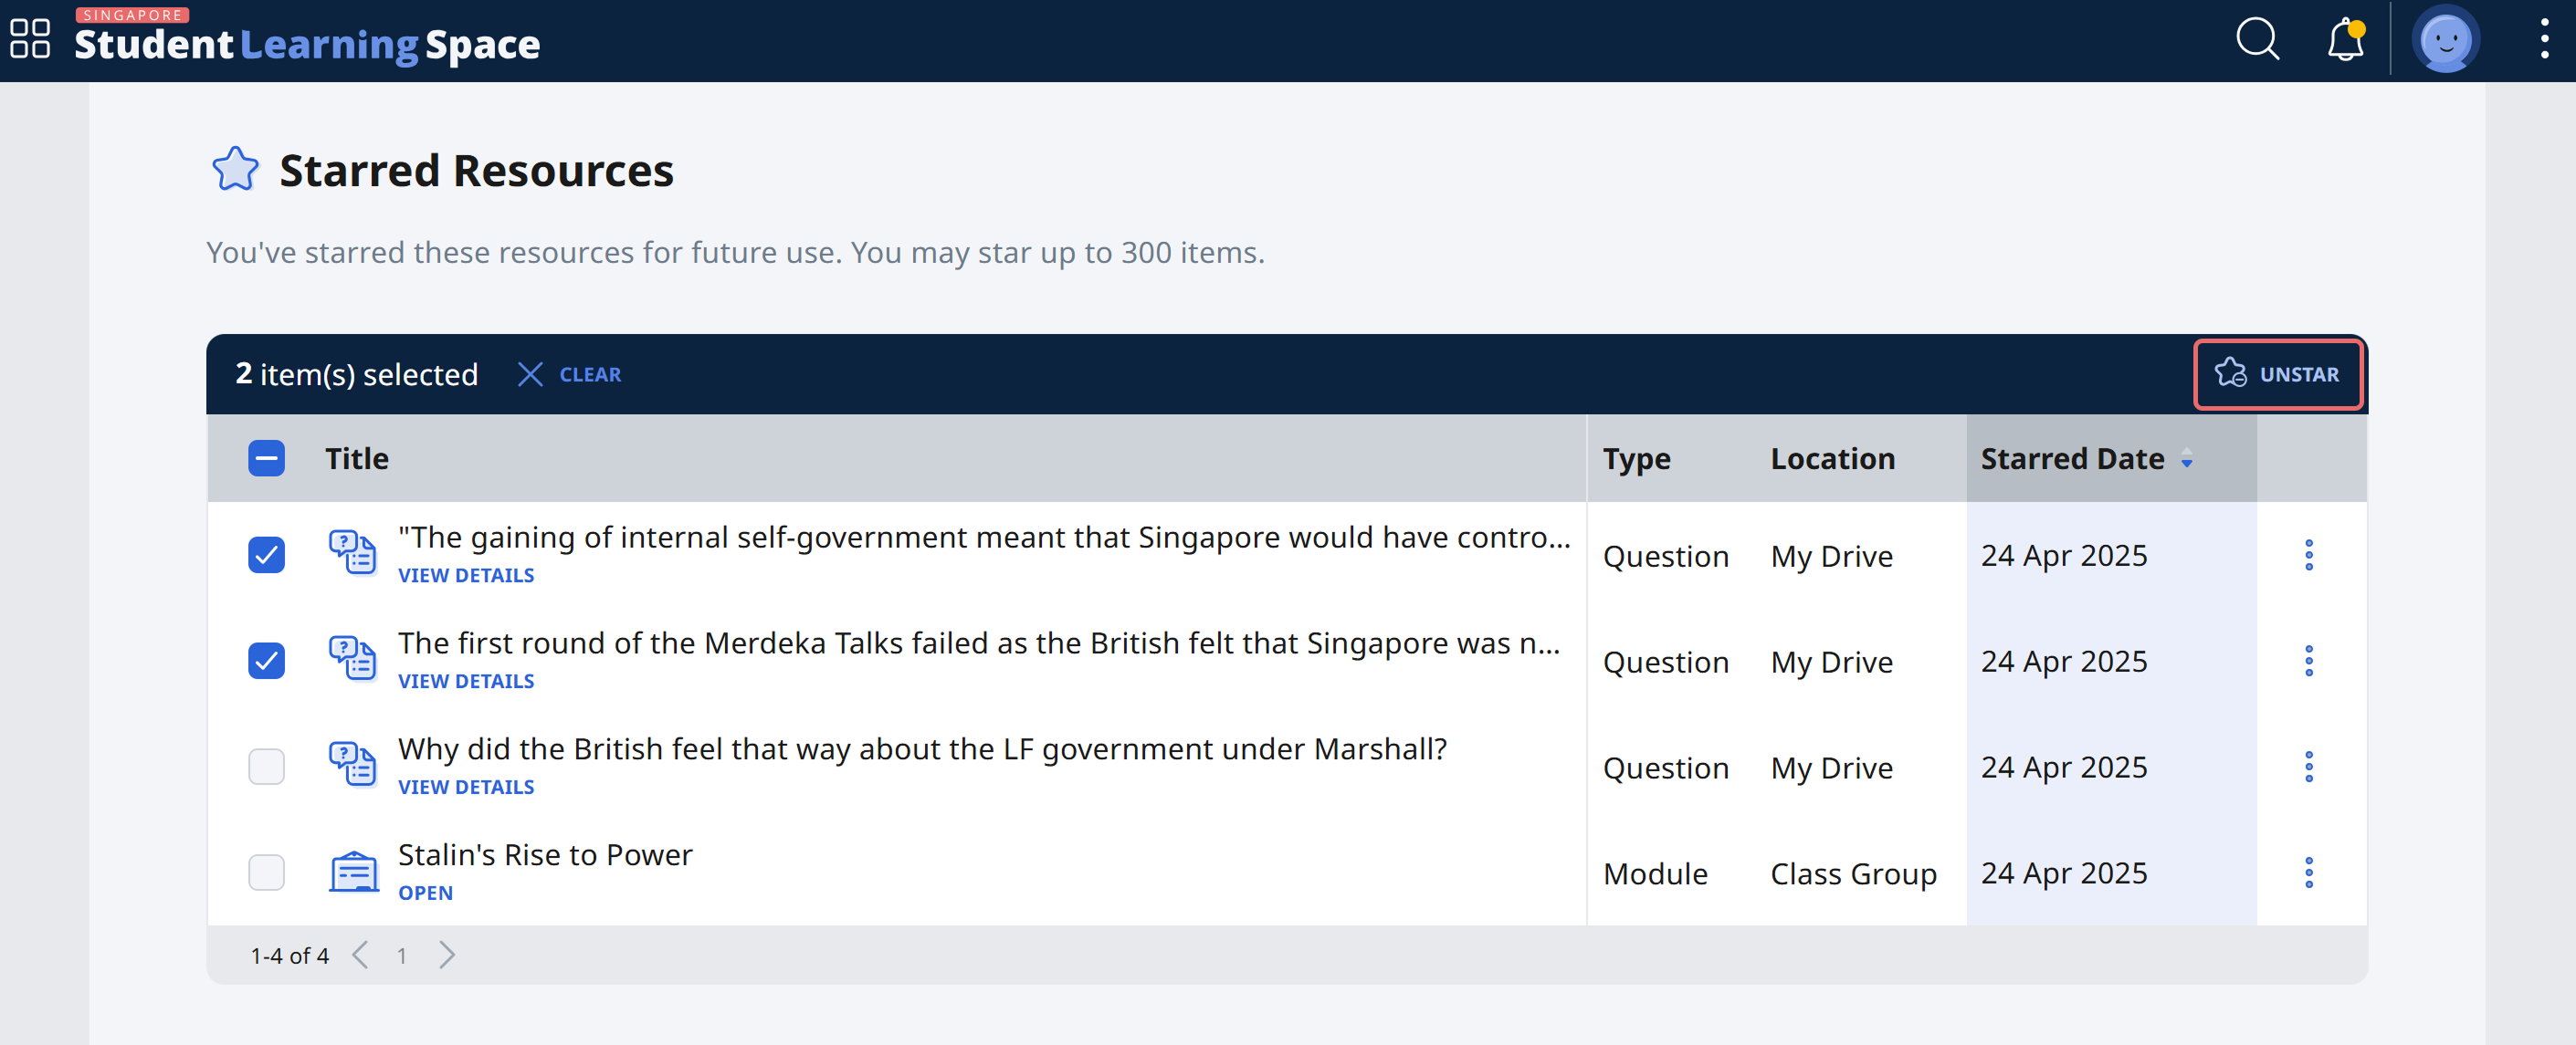This screenshot has width=2576, height=1045.
Task: Go to previous page of results
Action: (361, 955)
